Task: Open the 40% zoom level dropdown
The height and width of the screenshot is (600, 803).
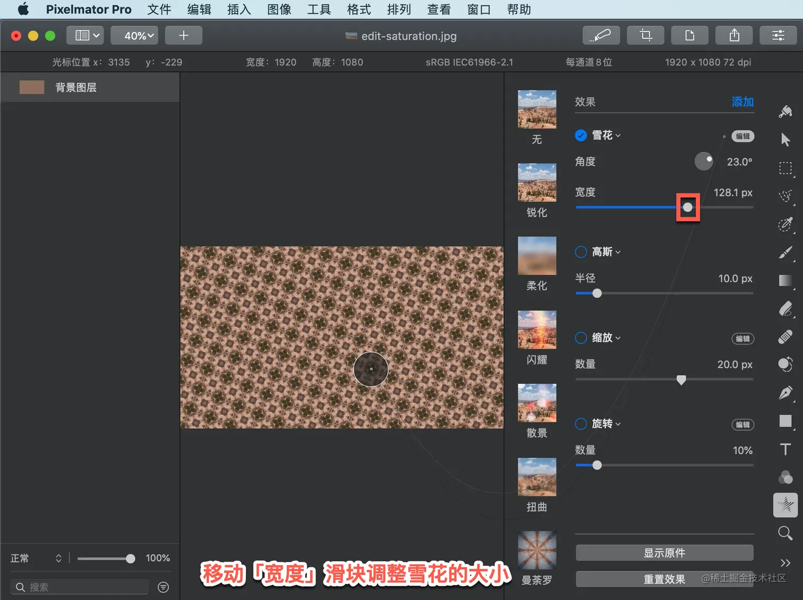Action: point(134,36)
